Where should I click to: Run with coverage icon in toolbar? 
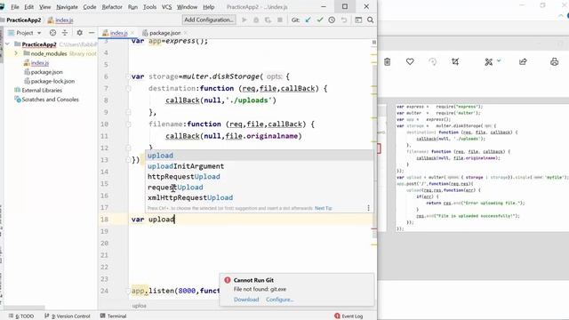click(x=268, y=20)
